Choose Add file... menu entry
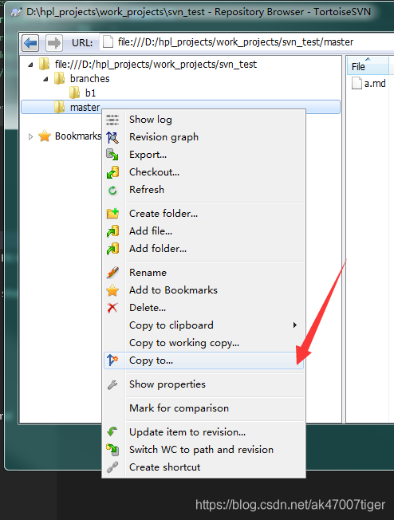The height and width of the screenshot is (520, 394). pos(203,231)
